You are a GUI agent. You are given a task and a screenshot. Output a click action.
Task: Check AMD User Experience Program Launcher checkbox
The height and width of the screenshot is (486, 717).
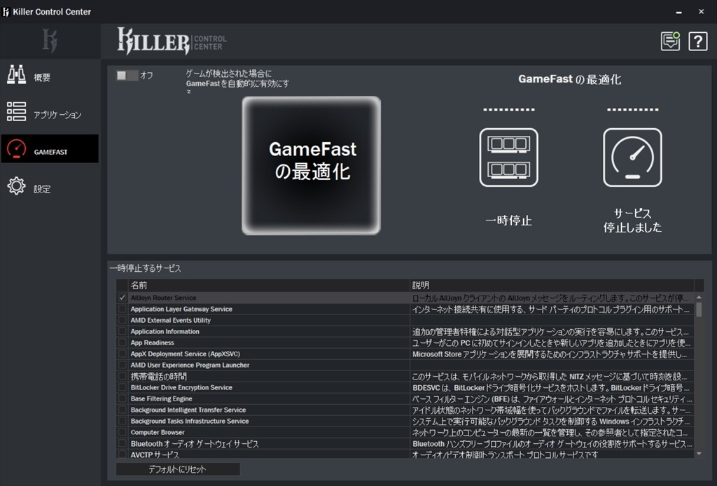pos(122,365)
